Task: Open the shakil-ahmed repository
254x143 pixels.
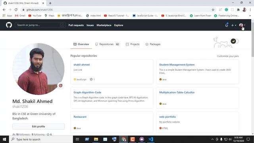Action: point(81,64)
